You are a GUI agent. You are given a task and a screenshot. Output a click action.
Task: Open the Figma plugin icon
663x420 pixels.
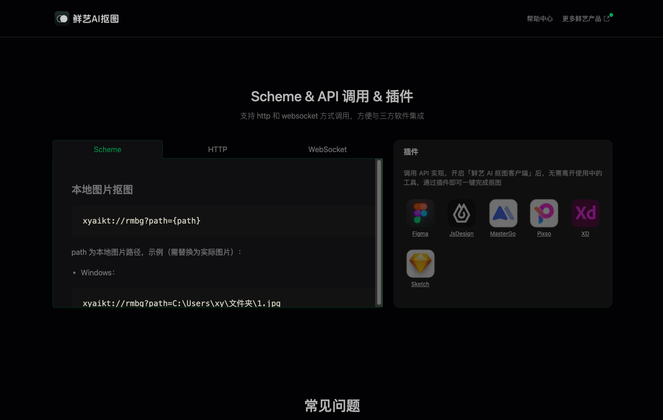(420, 213)
